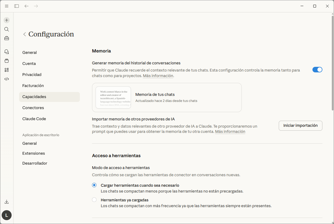The image size is (334, 224).
Task: Select the "Herramientas ya cargadas" radio option
Action: [94, 200]
